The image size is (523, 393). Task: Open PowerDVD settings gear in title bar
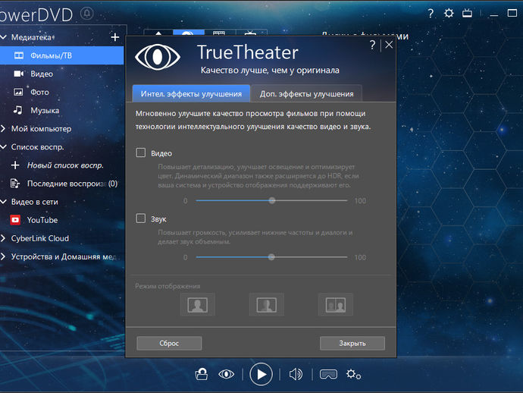tap(449, 14)
